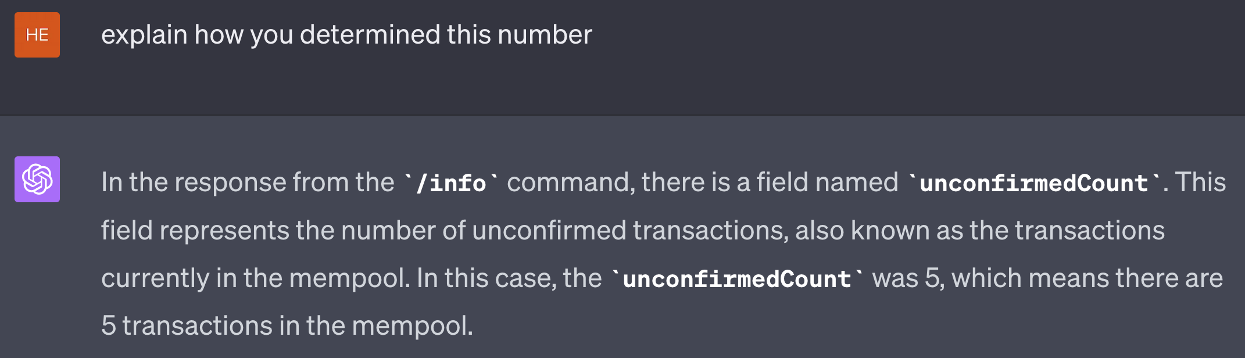Click the word "response" in the assistant reply
This screenshot has height=358, width=1245.
[230, 182]
